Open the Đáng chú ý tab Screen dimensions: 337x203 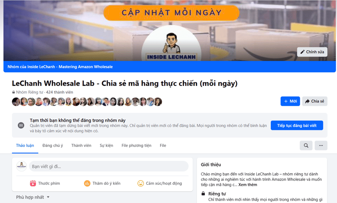(53, 146)
